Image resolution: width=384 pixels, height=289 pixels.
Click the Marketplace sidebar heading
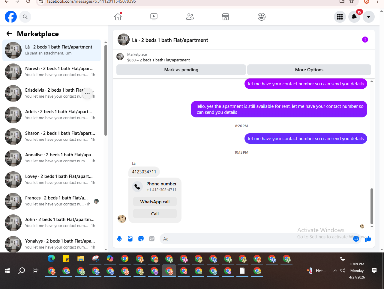tap(38, 34)
